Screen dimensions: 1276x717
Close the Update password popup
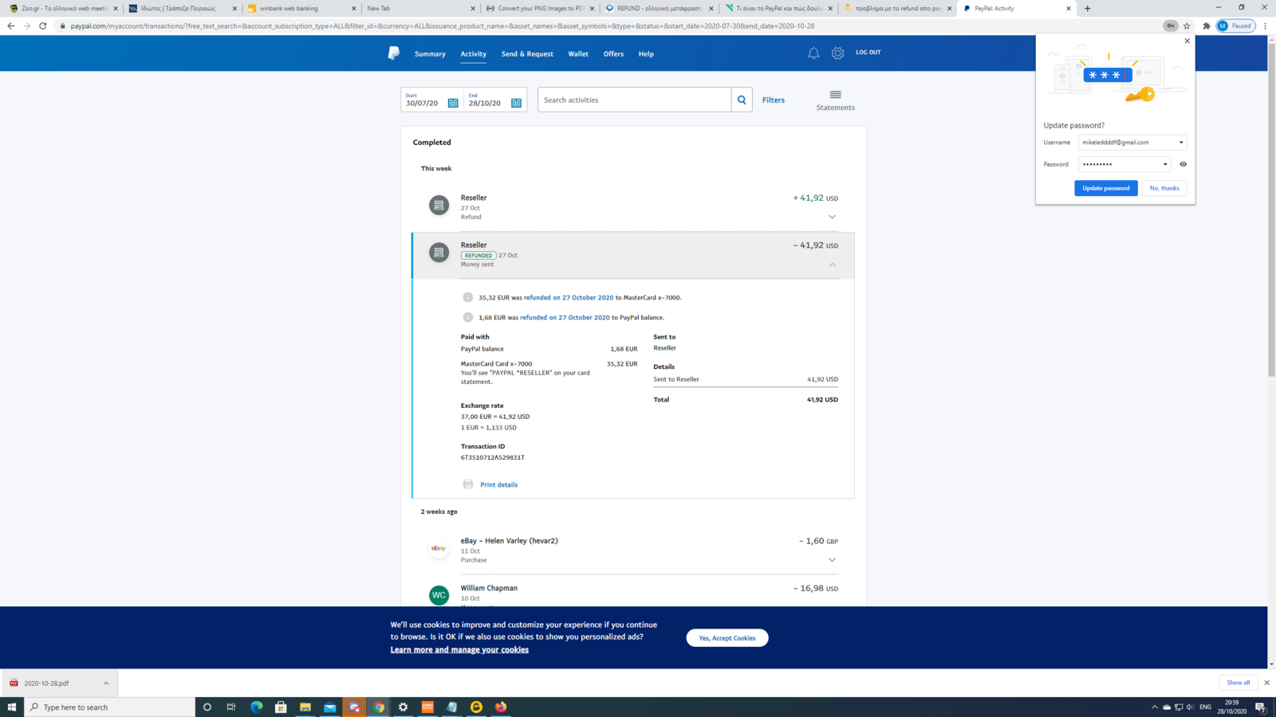pos(1187,41)
